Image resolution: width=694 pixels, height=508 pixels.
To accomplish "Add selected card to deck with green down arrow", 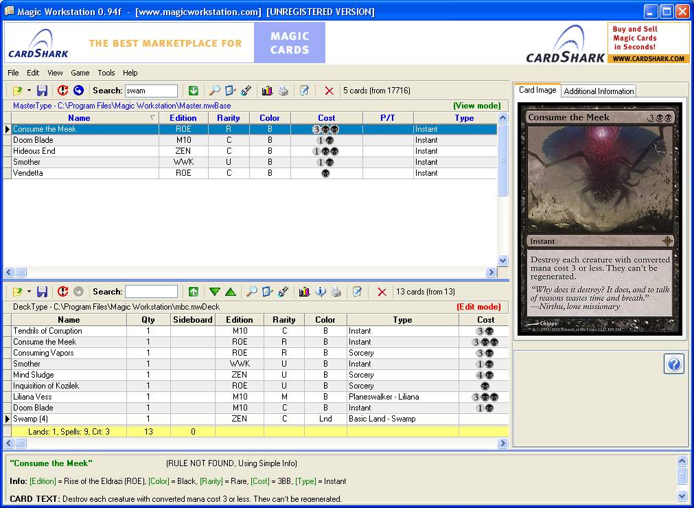I will click(x=194, y=91).
